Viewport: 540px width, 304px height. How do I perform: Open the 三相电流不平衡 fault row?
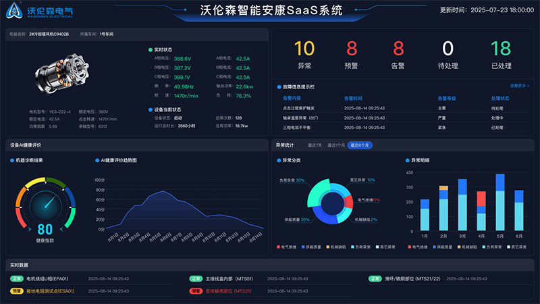point(299,126)
